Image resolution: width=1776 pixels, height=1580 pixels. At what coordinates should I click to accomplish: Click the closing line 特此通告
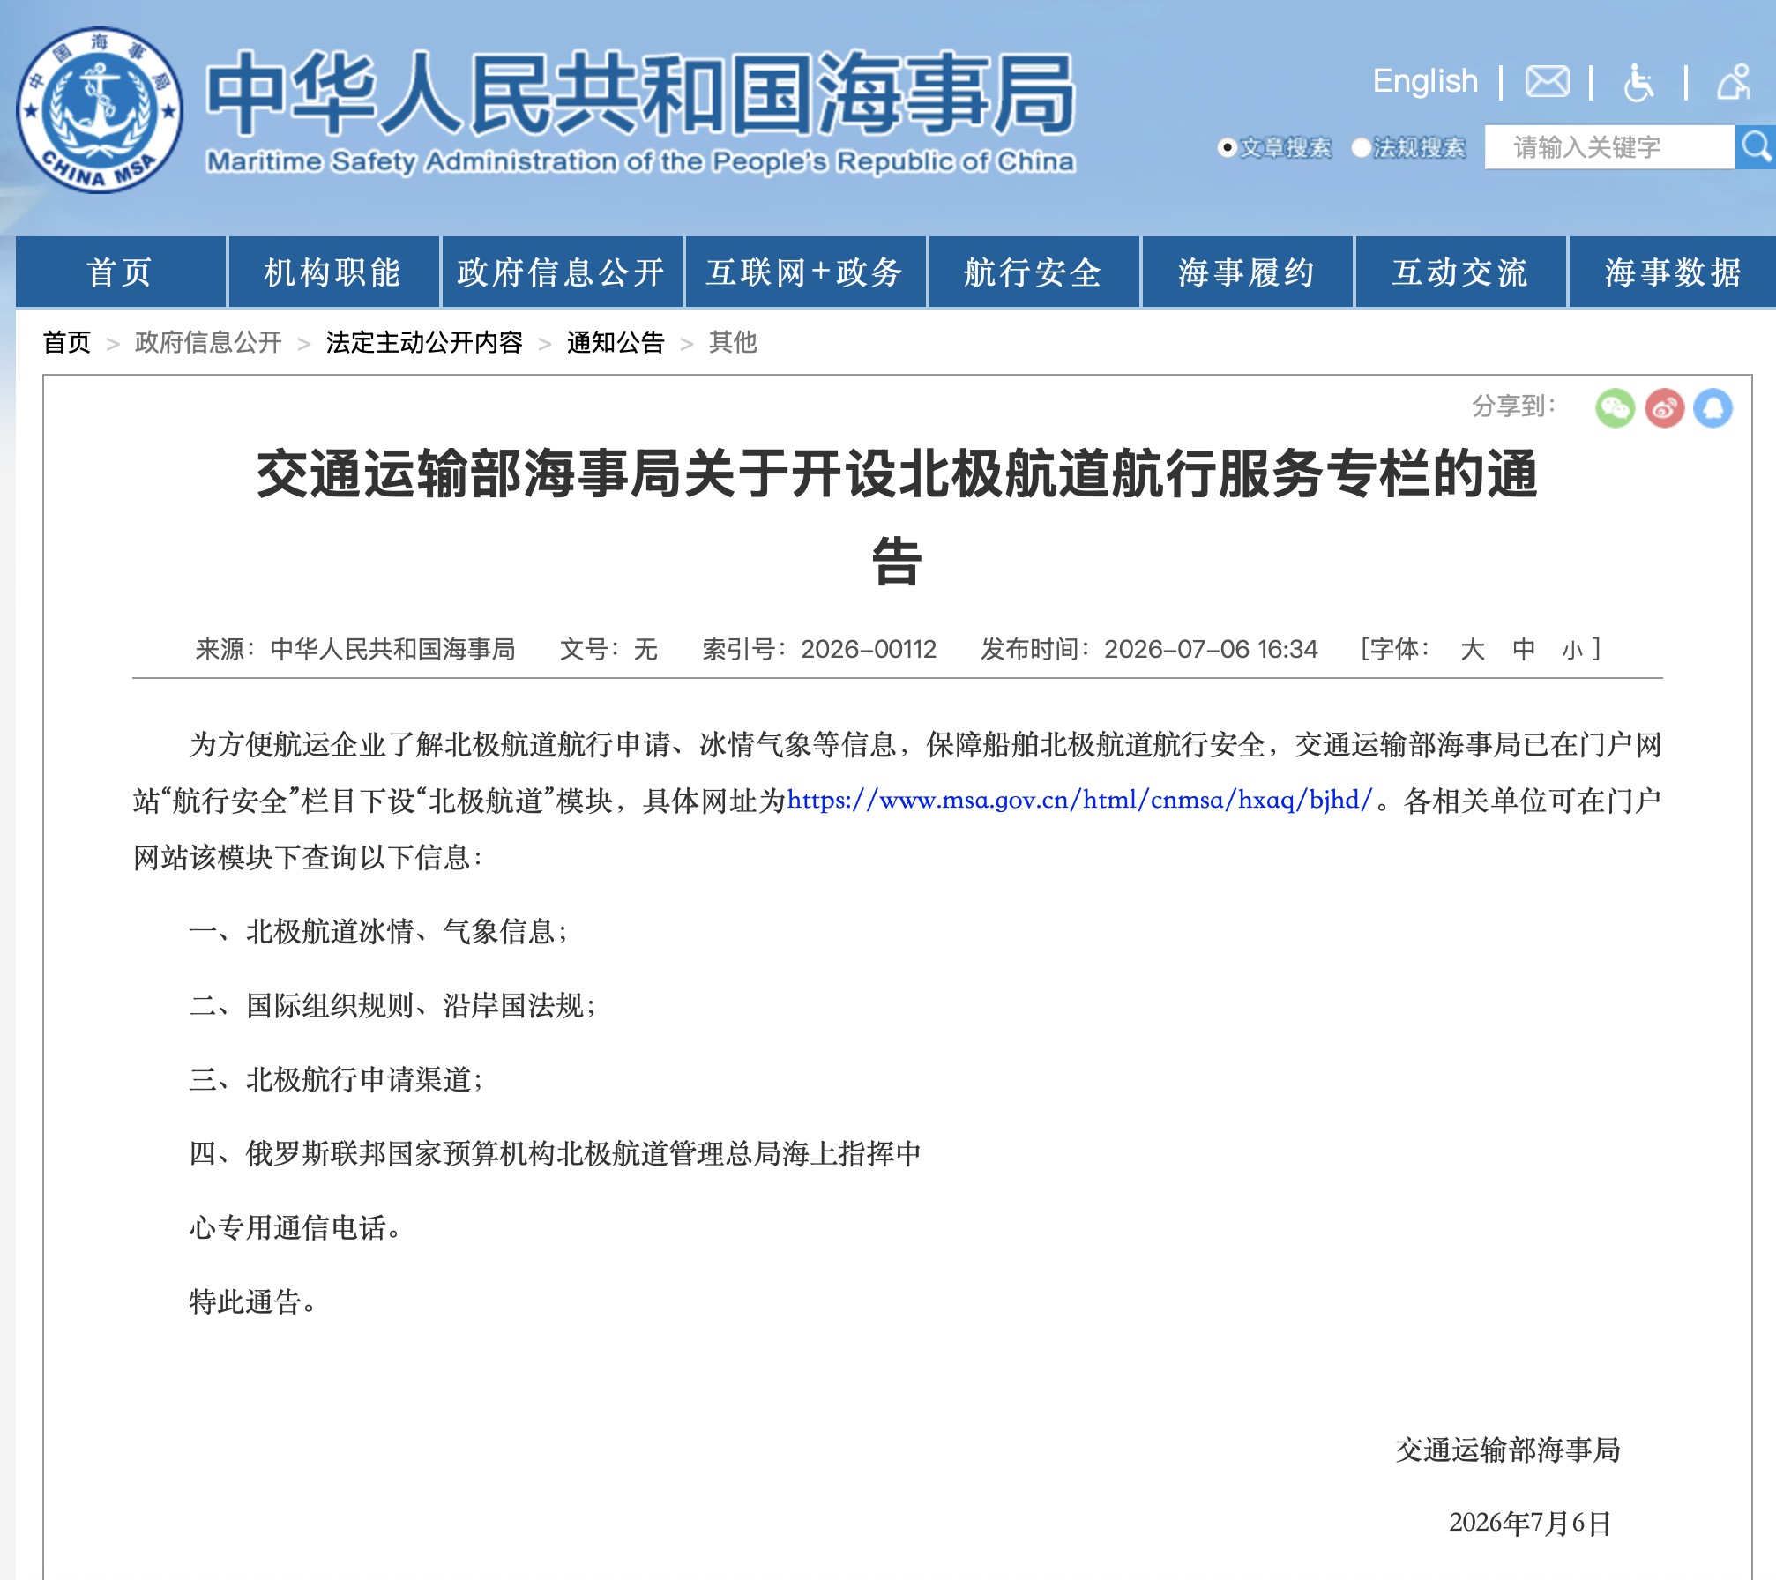click(253, 1301)
